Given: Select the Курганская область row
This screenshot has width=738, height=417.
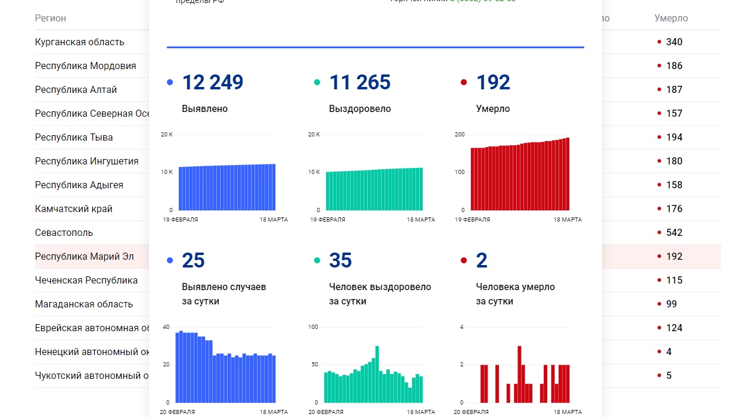Looking at the screenshot, I should click(x=79, y=42).
